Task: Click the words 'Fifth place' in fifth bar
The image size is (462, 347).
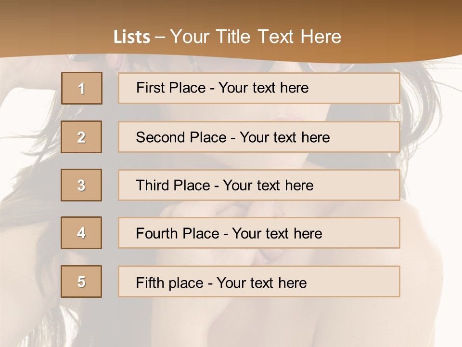Action: click(170, 283)
